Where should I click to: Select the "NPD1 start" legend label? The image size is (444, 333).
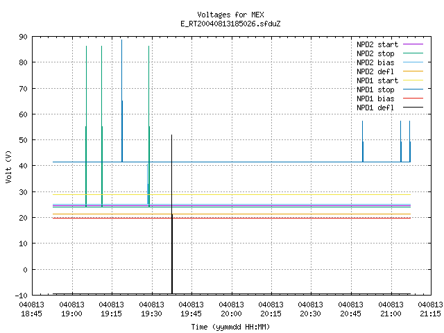tap(377, 80)
